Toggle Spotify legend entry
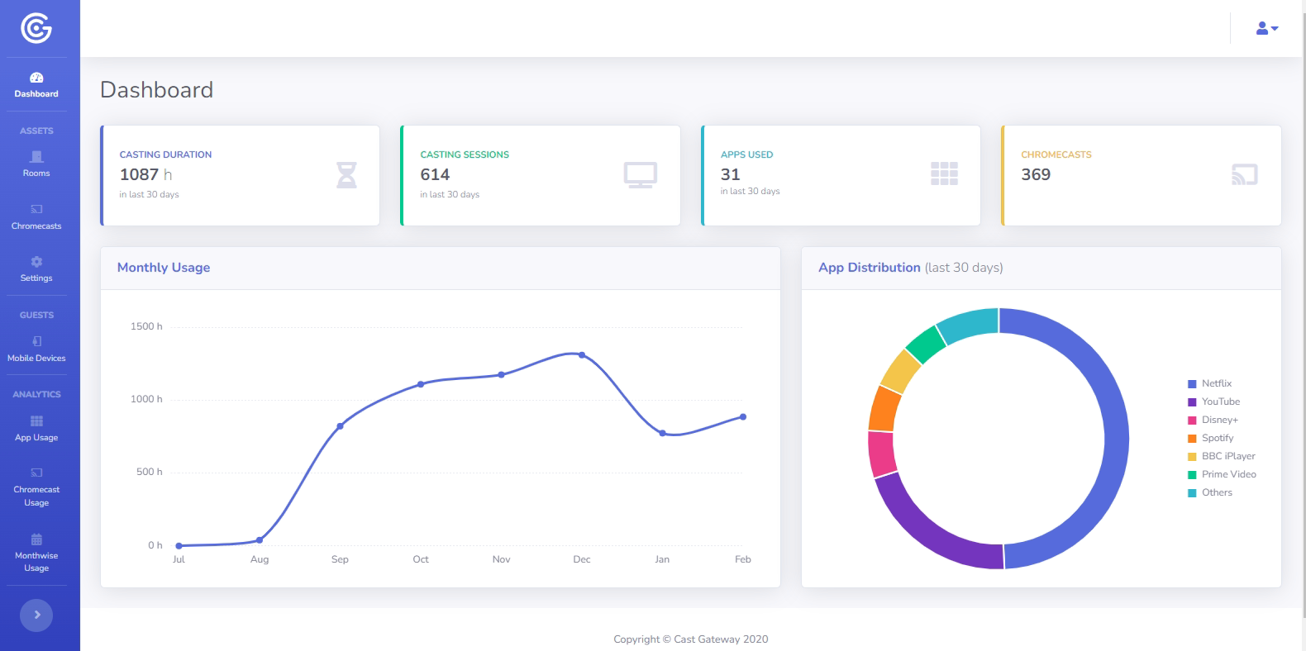This screenshot has height=651, width=1306. (x=1217, y=438)
